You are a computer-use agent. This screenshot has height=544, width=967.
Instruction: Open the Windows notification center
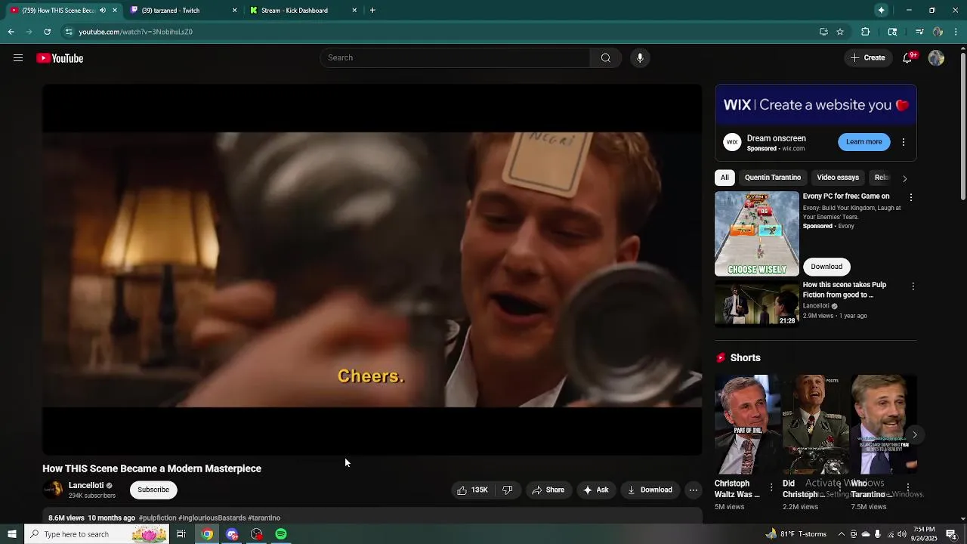951,534
